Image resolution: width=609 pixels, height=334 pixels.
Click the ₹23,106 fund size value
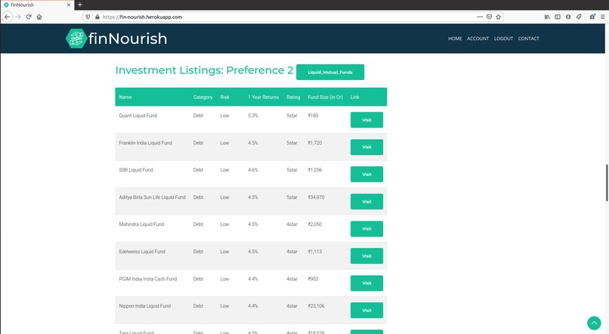(x=316, y=306)
